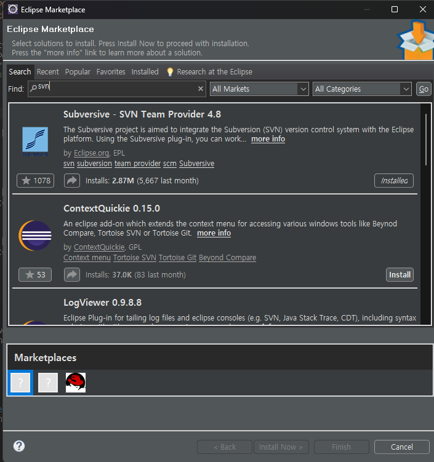
Task: Switch to the Favorites tab
Action: [x=111, y=71]
